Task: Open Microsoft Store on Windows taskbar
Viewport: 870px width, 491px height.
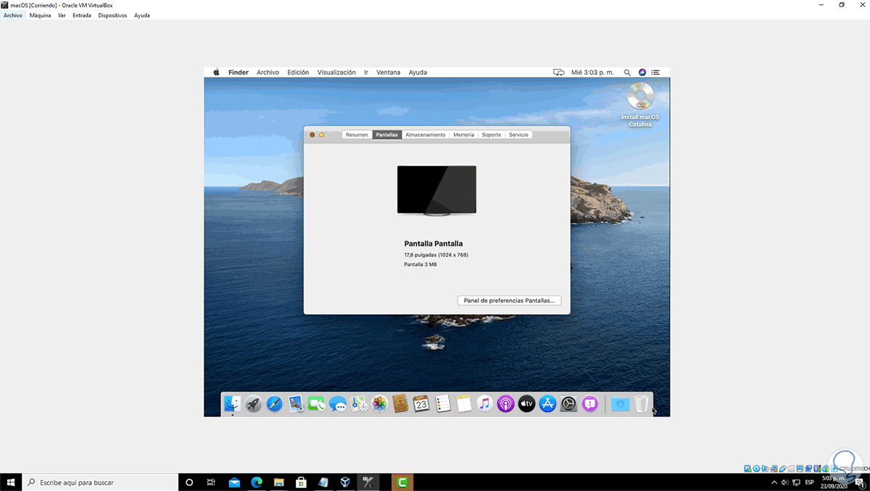Action: click(x=301, y=482)
